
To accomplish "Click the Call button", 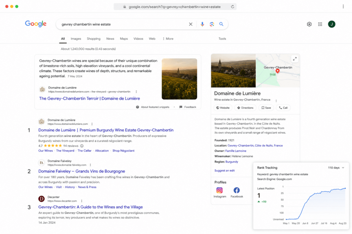I will click(x=283, y=108).
